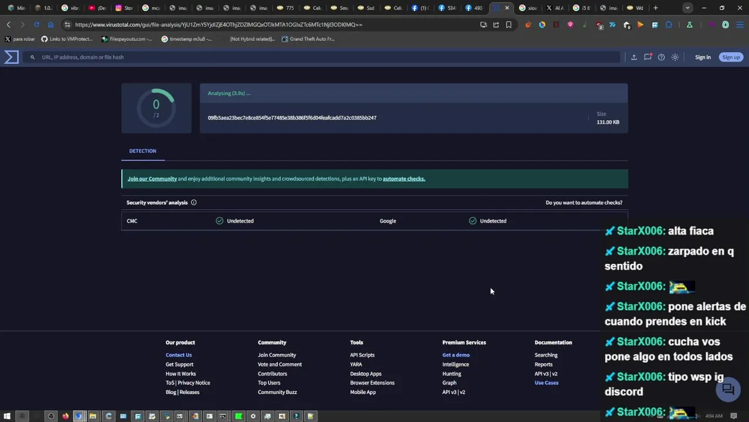This screenshot has width=749, height=422.
Task: Open the gear settings taskbar icon
Action: [253, 416]
